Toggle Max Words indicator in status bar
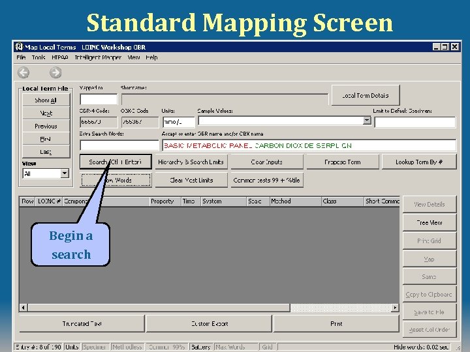The image size is (470, 352). point(235,347)
